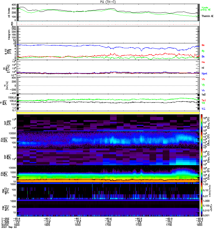Click the 1000.0 tick on temperature axis

tap(12, 98)
